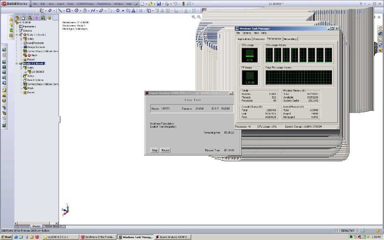The image size is (384, 240).
Task: Open SolidWorks Resources home icon
Action: [380, 28]
